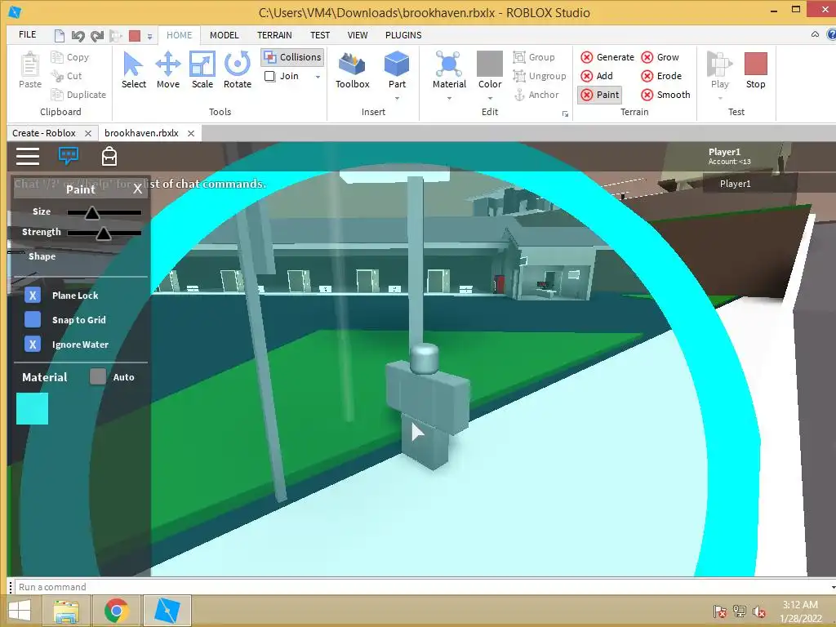This screenshot has width=836, height=627.
Task: Switch to the MODEL ribbon tab
Action: pos(224,35)
